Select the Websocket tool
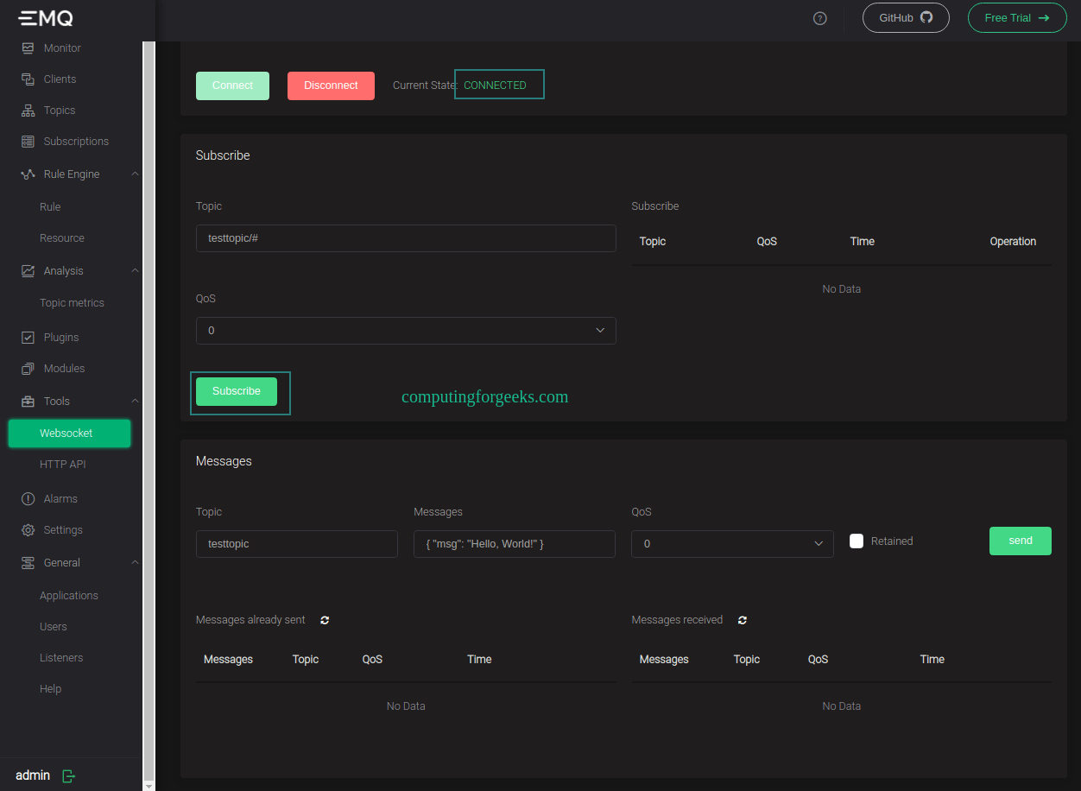 [x=70, y=433]
